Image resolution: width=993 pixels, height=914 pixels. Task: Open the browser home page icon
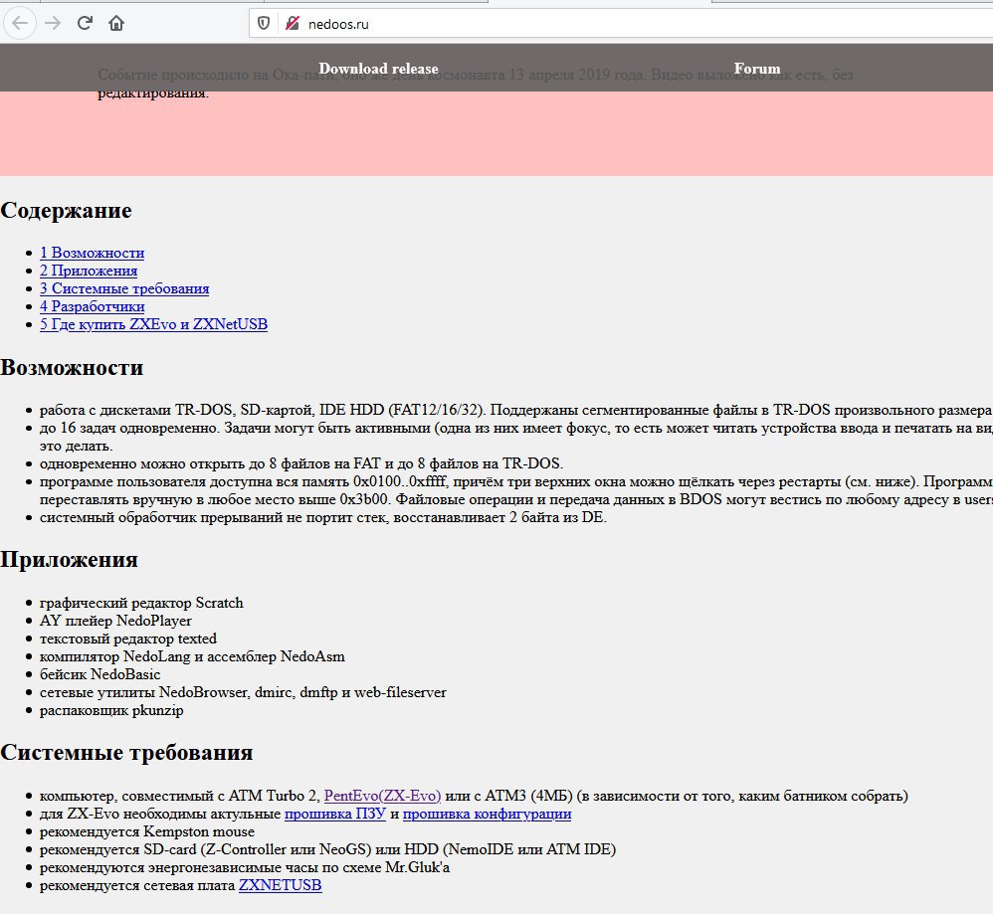click(116, 24)
